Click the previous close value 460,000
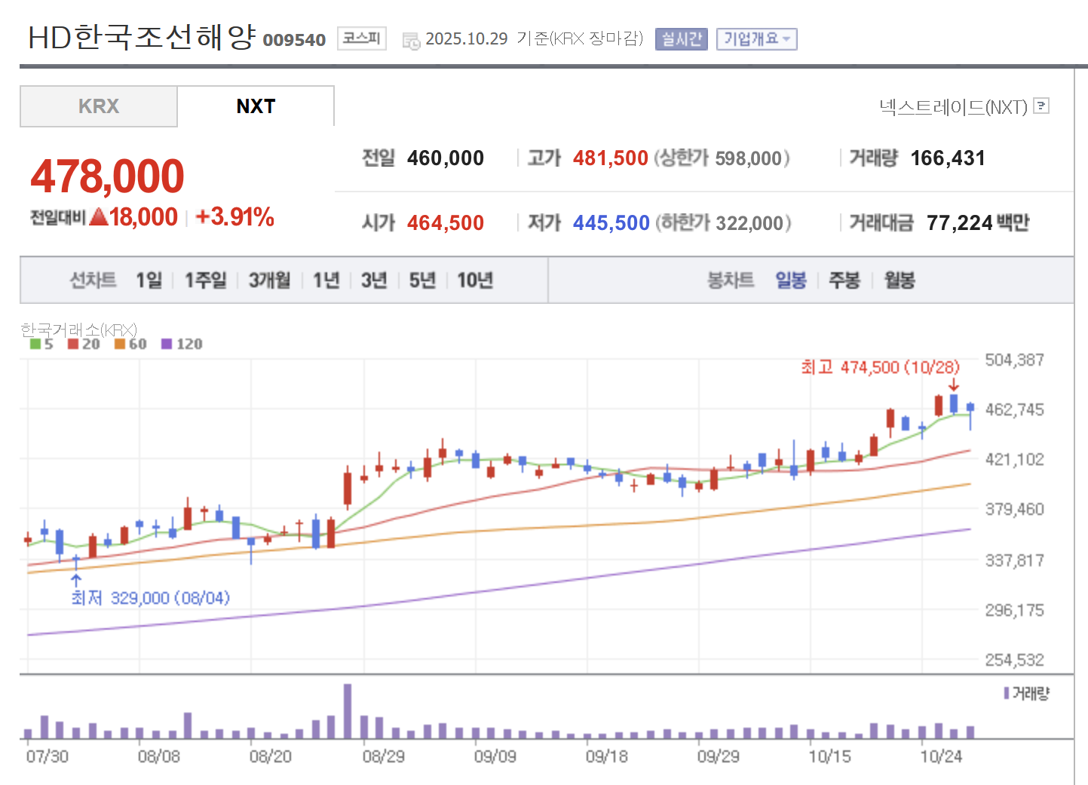The height and width of the screenshot is (785, 1088). coord(446,158)
